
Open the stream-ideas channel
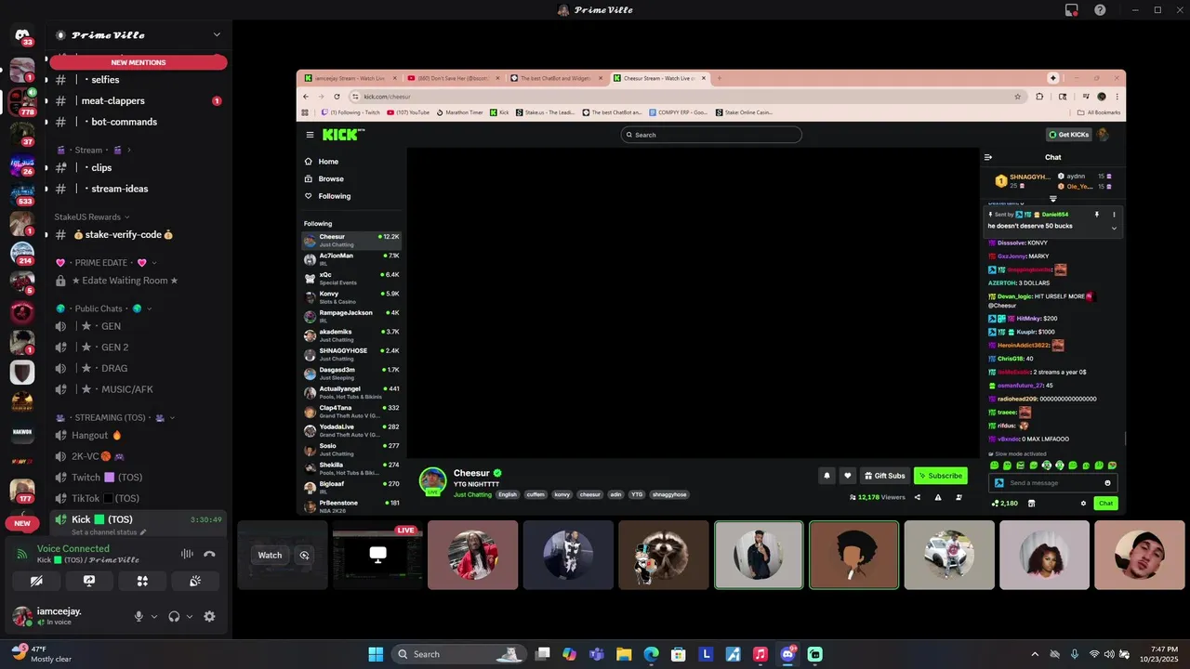click(x=139, y=189)
